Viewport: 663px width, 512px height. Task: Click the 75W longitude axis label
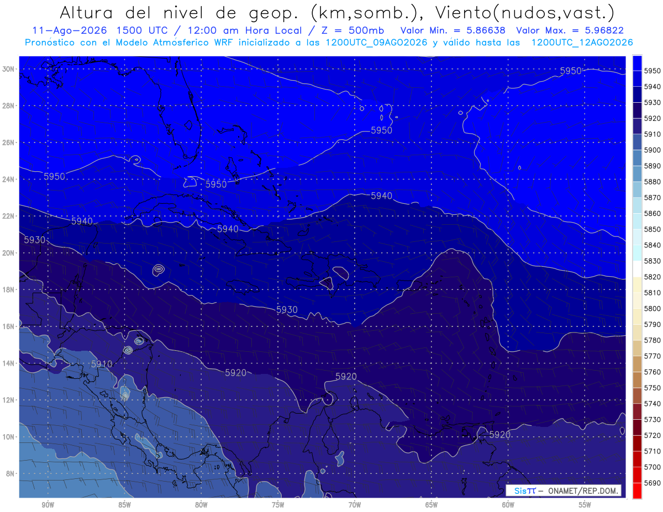278,505
